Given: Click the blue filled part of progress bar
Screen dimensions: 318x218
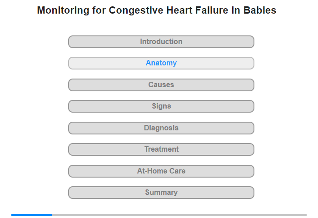Looking at the screenshot, I should click(31, 215).
